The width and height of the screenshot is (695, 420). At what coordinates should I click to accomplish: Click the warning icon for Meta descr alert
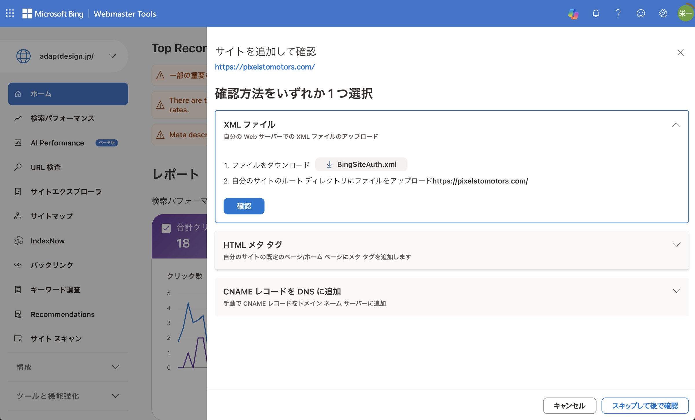160,135
